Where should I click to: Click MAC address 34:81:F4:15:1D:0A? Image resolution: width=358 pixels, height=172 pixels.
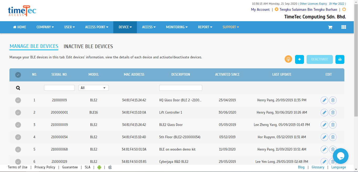(134, 113)
